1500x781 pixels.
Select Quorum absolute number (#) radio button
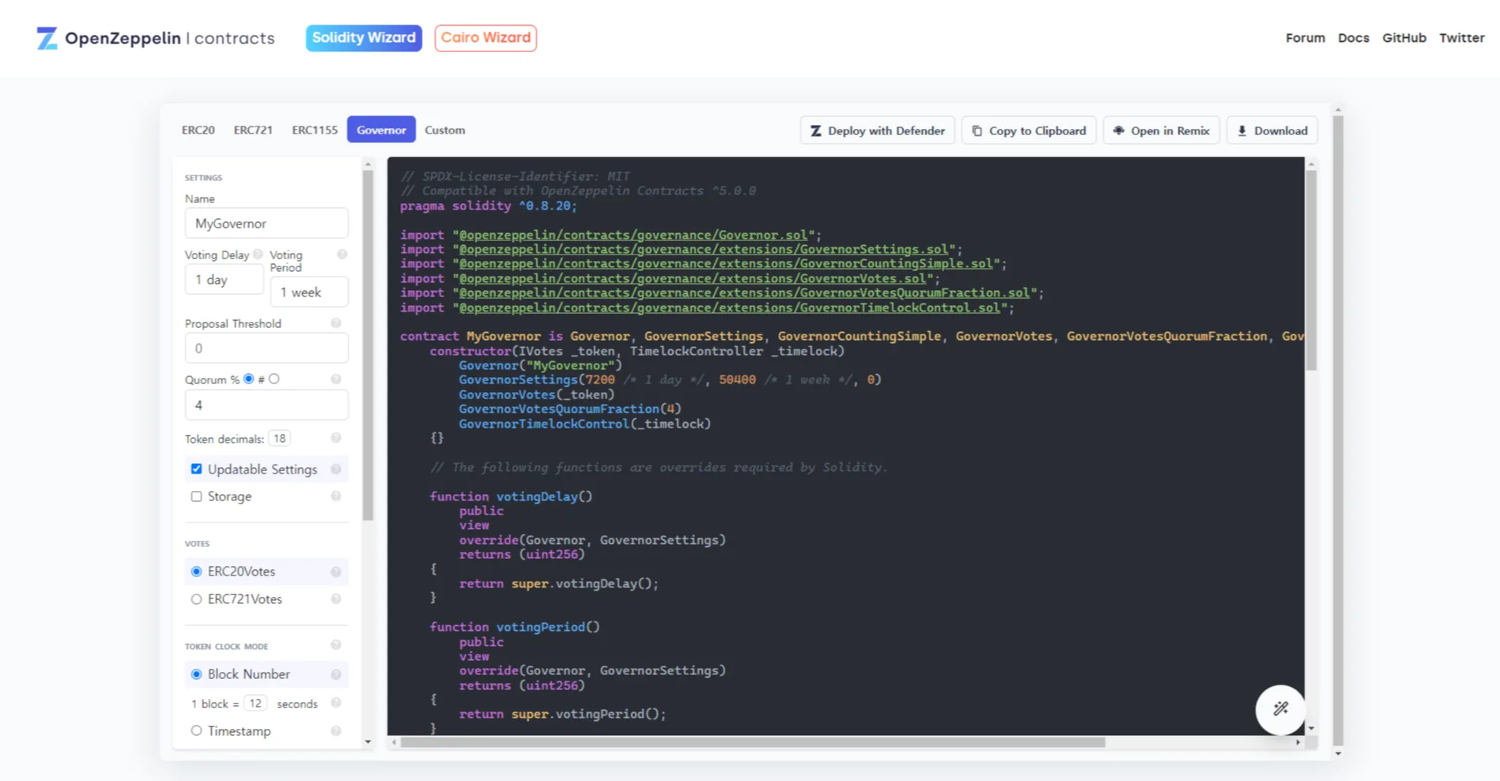point(274,379)
